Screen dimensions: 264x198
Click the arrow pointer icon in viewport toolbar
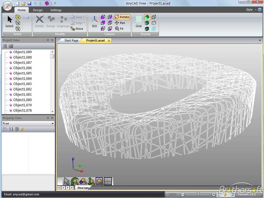(67, 181)
